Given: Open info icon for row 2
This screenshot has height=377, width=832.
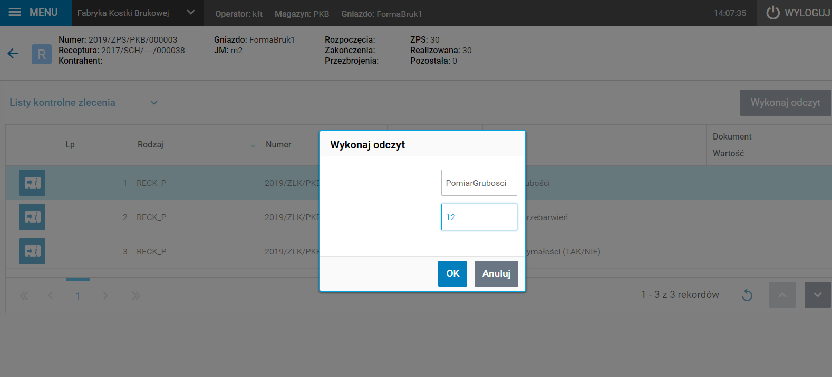Looking at the screenshot, I should coord(32,217).
